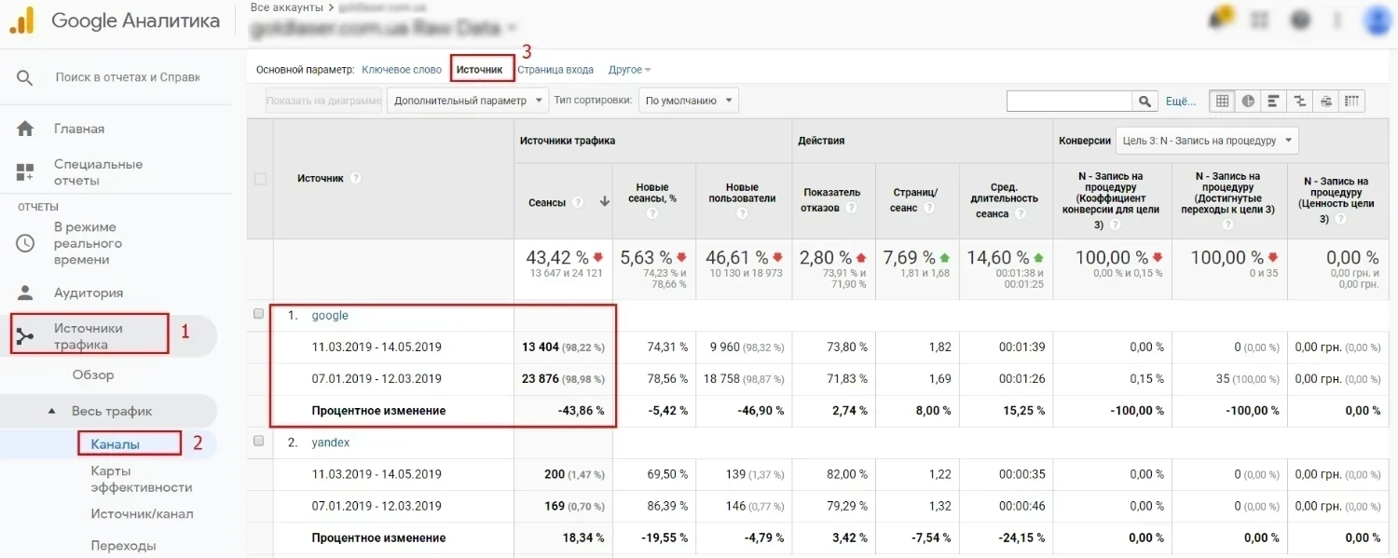The image size is (1398, 558).
Task: Click the Поиск в отчетах и Справке field
Action: pos(128,77)
